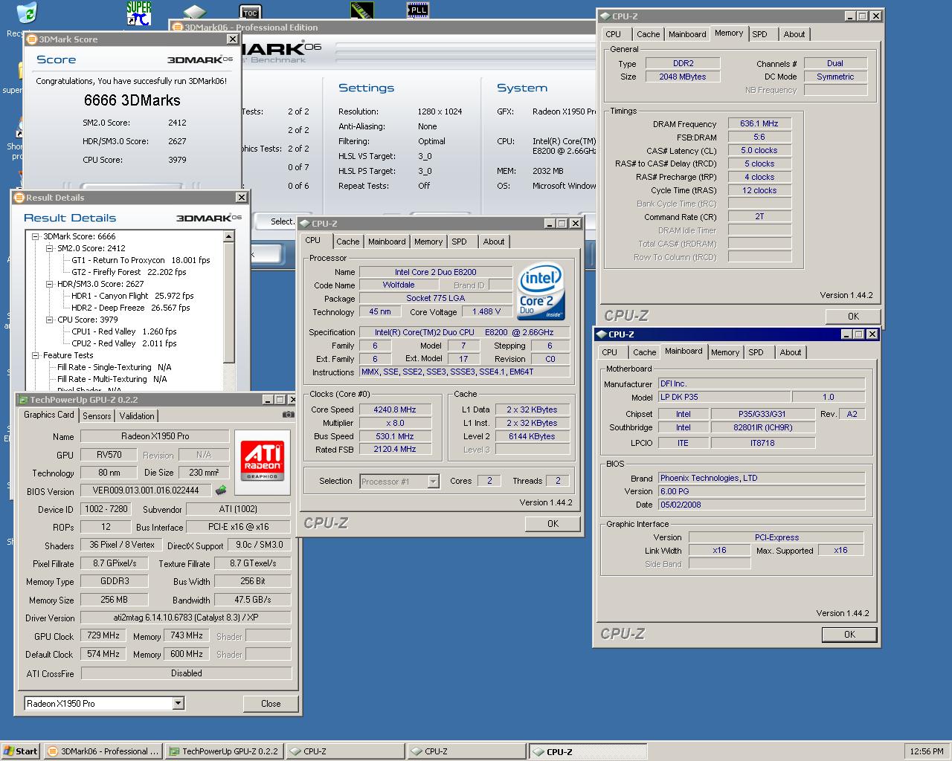Image resolution: width=952 pixels, height=761 pixels.
Task: Switch to the Sensors tab in GPU-Z
Action: tap(97, 416)
